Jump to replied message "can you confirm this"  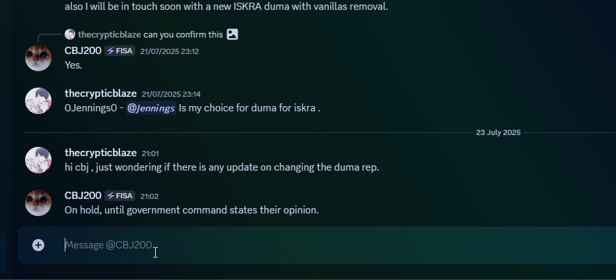pos(183,34)
